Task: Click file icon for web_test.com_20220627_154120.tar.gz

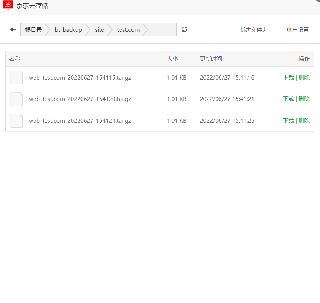Action: 17,99
